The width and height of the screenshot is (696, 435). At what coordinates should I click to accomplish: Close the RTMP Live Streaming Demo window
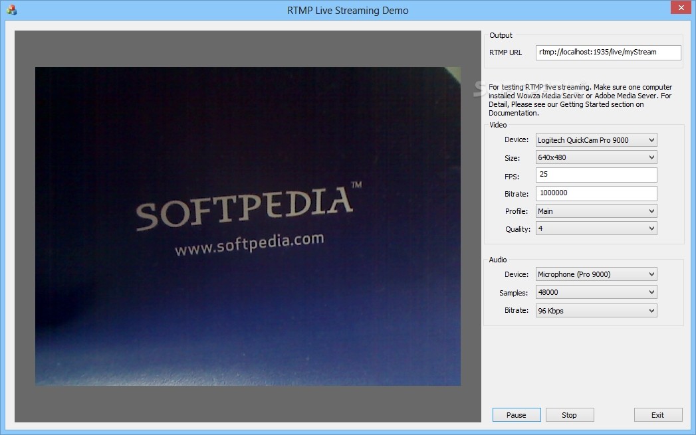pyautogui.click(x=681, y=7)
